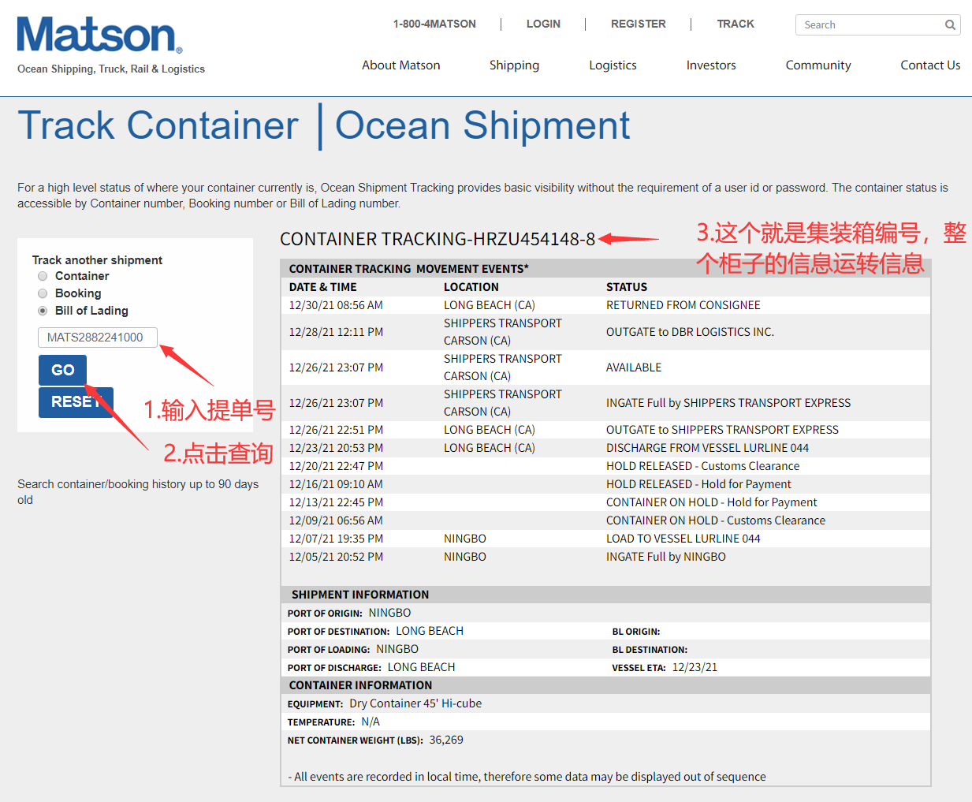Click the tracking number input field

[x=98, y=338]
